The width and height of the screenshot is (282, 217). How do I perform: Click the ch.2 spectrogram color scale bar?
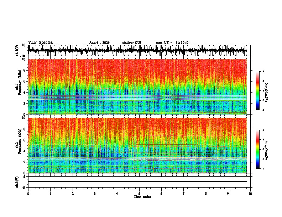(257, 149)
